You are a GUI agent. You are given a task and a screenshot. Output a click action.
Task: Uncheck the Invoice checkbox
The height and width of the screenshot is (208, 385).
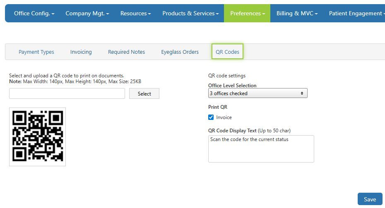point(211,117)
